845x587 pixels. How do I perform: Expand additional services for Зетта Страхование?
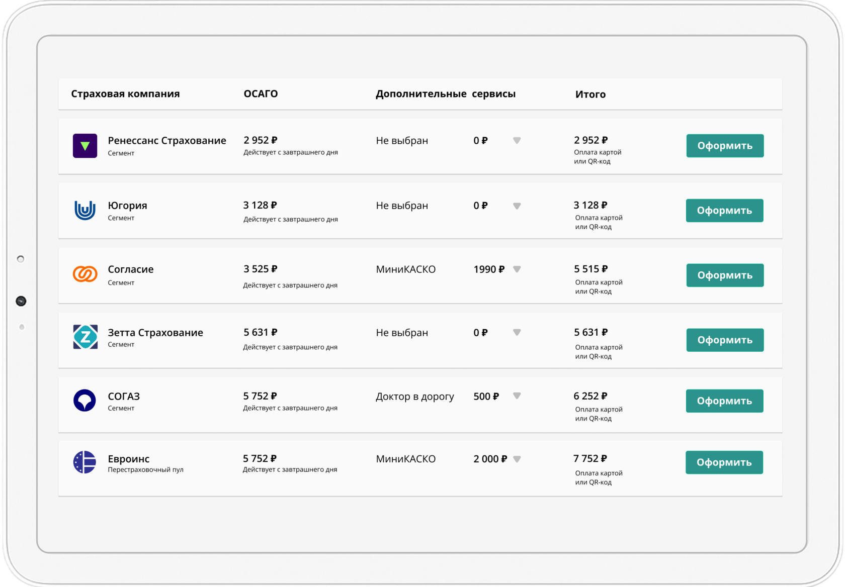tap(517, 333)
